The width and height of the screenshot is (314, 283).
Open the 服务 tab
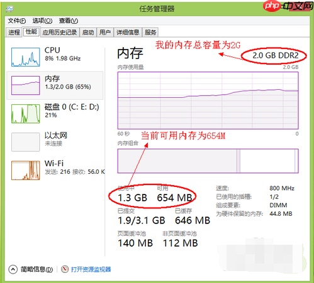tap(150, 33)
